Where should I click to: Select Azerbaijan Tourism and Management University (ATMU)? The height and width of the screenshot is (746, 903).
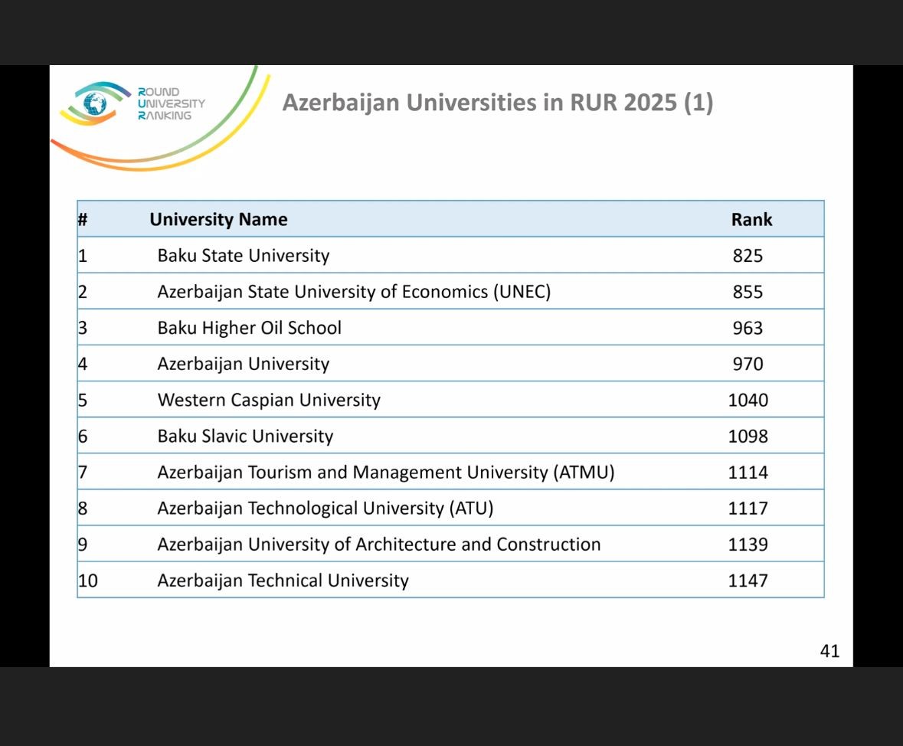[x=385, y=473]
